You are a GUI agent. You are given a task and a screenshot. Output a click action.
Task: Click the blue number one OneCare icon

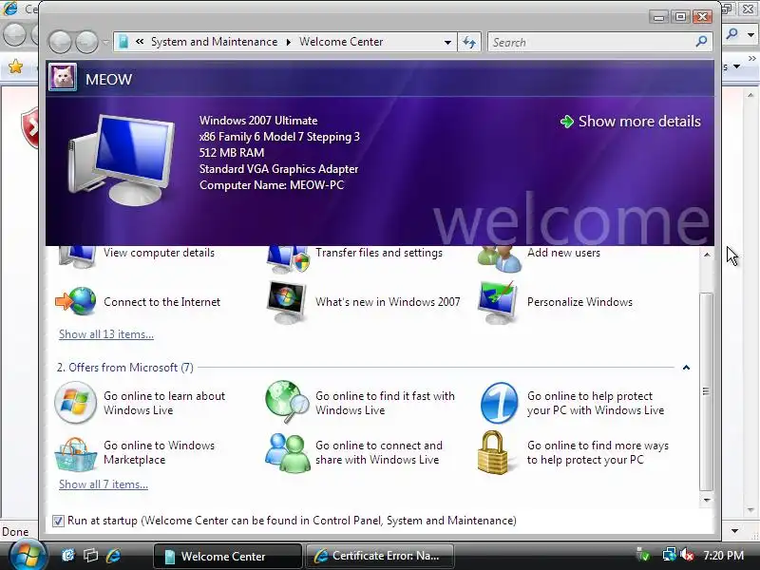pyautogui.click(x=500, y=403)
